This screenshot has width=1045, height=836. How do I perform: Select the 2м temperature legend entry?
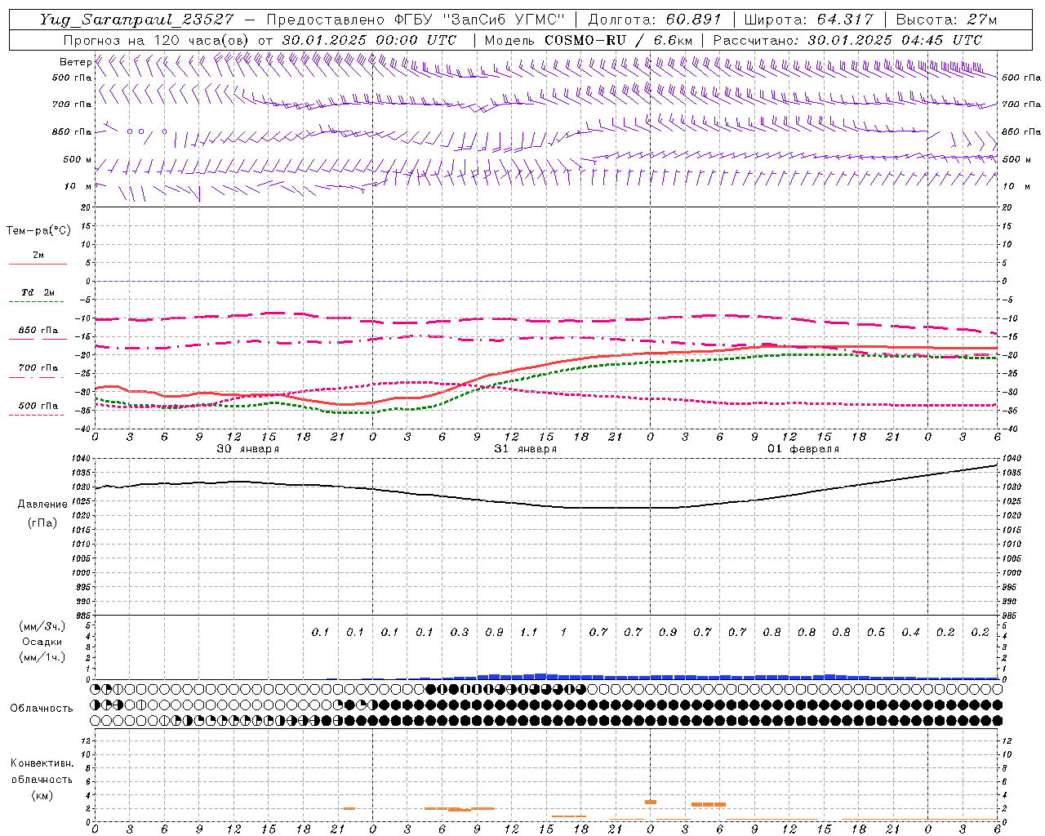point(38,256)
